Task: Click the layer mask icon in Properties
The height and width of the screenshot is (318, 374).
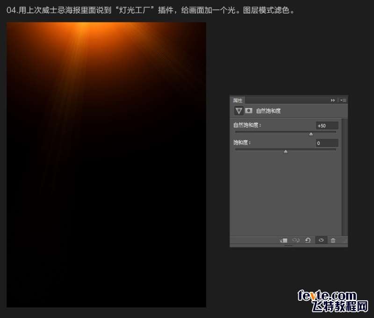Action: (x=249, y=111)
